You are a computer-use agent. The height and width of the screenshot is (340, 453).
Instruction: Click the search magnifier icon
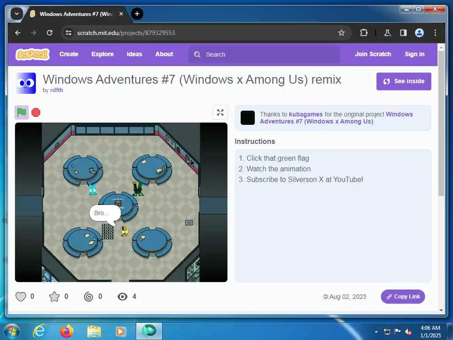pyautogui.click(x=197, y=54)
